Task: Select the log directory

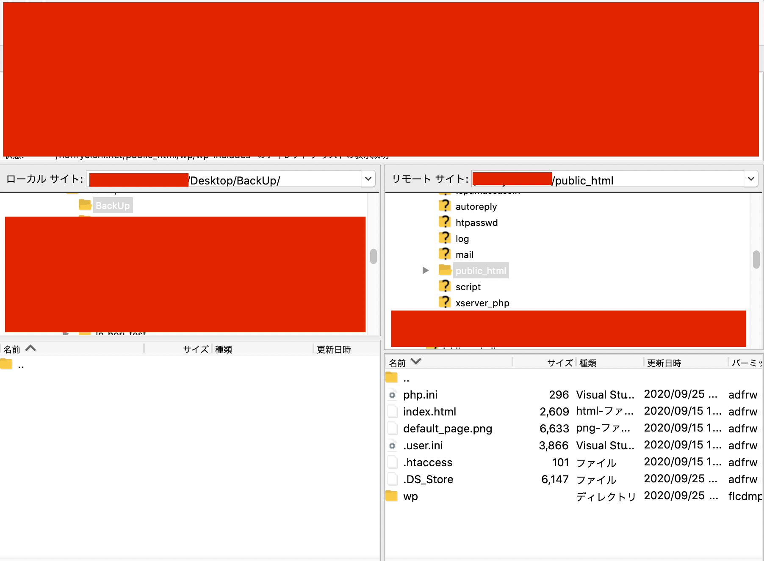Action: pos(462,239)
